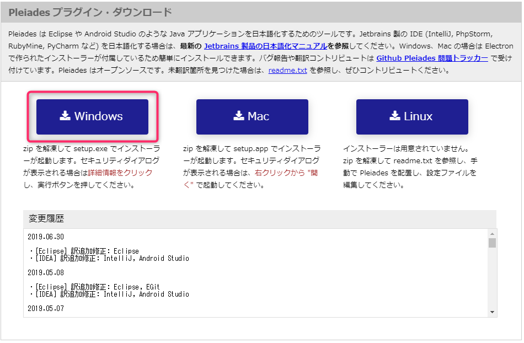524x343 pixels.
Task: Click the 2019.05.07 changelog date
Action: tap(46, 309)
